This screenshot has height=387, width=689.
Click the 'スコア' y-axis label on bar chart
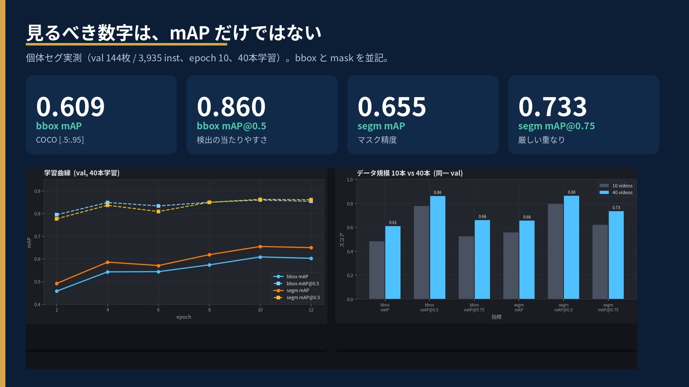342,240
